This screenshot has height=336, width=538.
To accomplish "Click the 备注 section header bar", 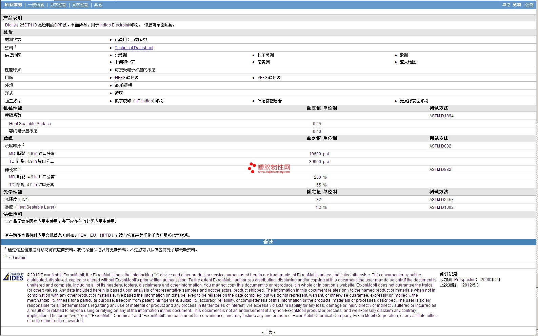I will [268, 242].
